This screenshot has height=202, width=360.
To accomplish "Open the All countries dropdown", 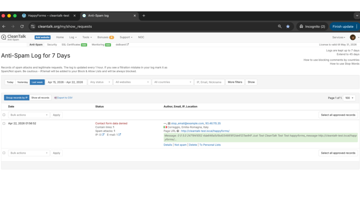I will click(172, 82).
